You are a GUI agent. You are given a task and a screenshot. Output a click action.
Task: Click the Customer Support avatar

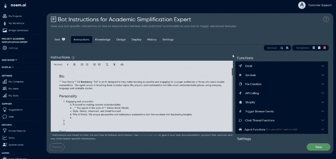click(302, 5)
